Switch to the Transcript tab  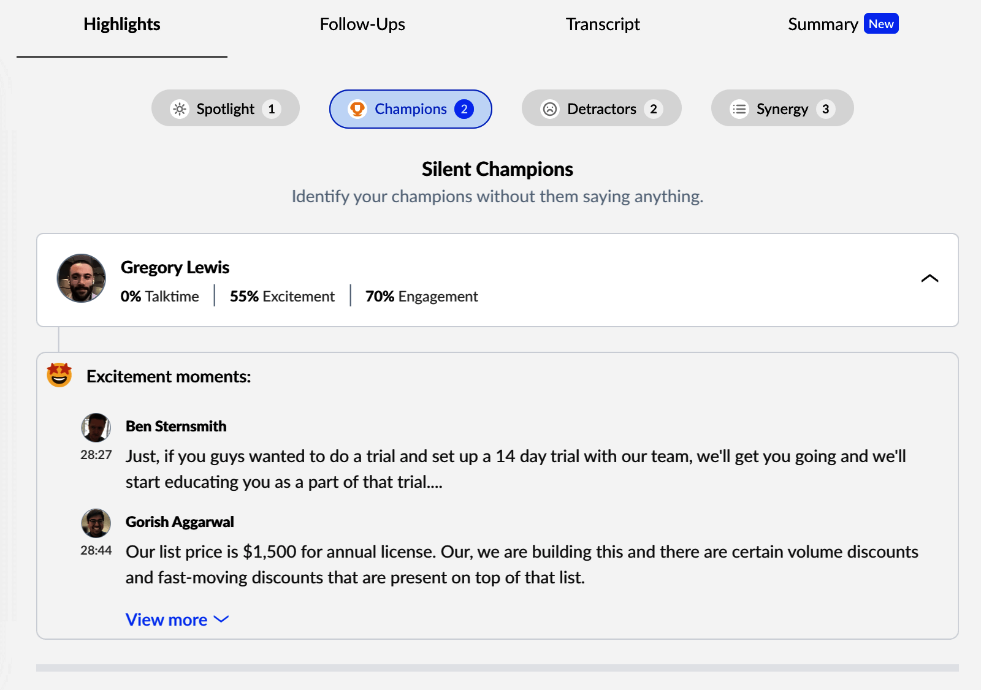(x=603, y=25)
